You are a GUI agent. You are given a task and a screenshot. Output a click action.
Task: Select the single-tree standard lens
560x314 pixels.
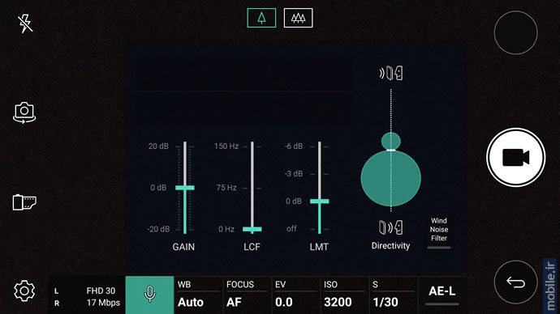[x=261, y=18]
